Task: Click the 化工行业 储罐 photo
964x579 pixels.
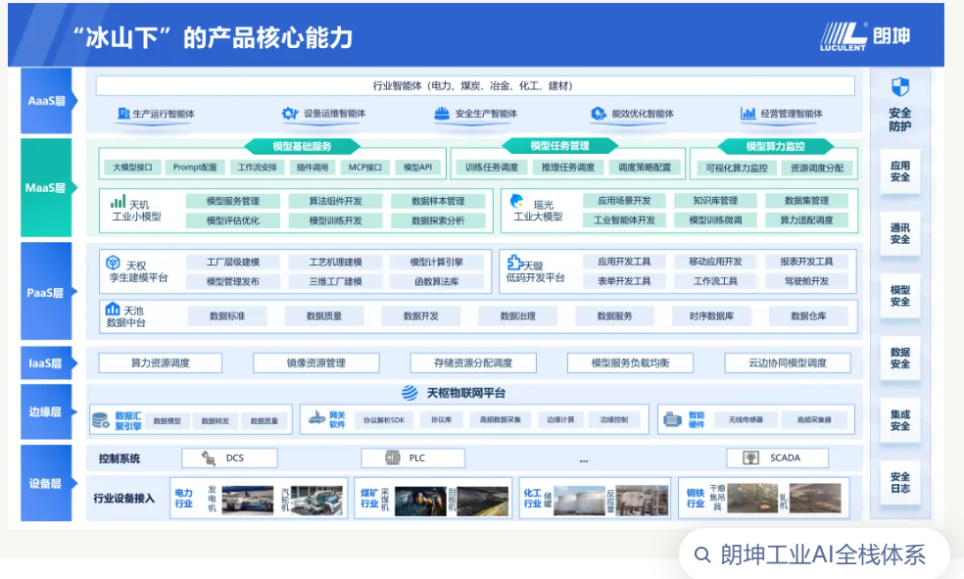Action: point(579,501)
